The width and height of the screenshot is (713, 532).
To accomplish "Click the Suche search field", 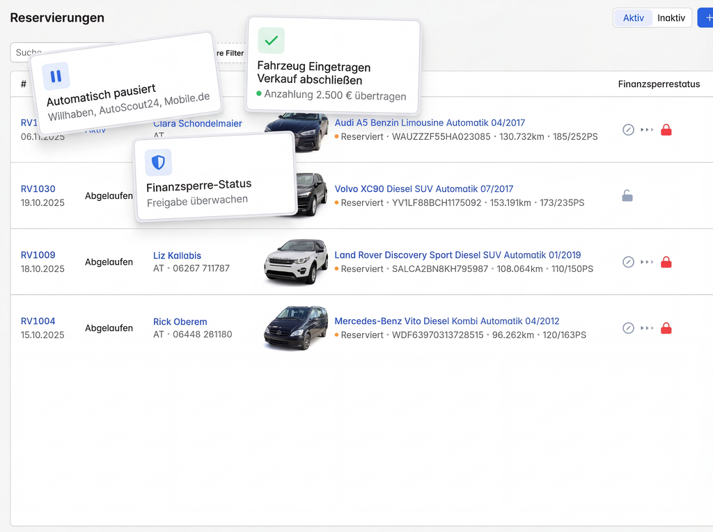I will (21, 52).
